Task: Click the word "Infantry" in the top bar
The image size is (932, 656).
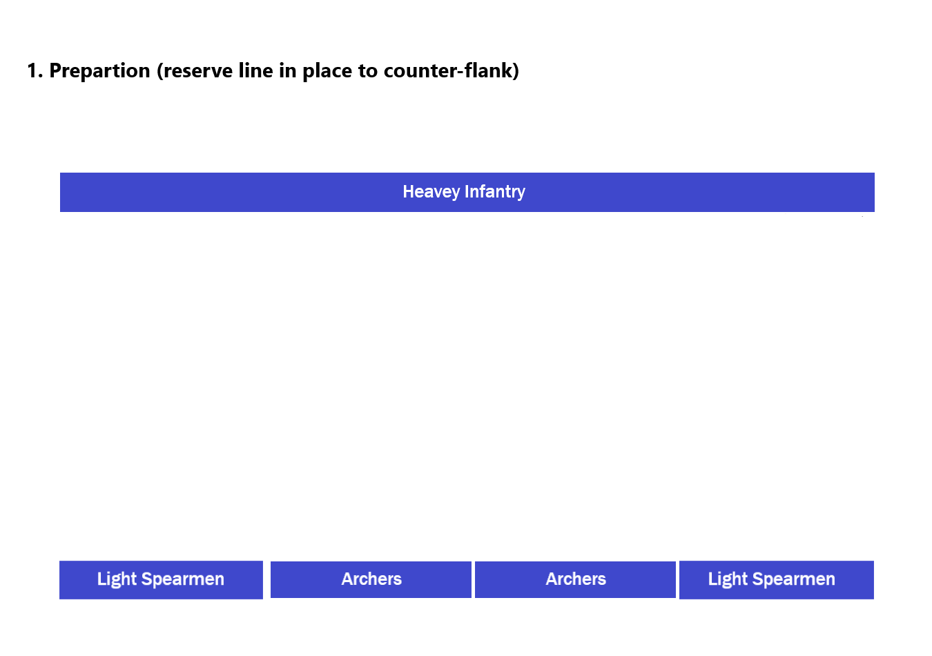Action: coord(494,192)
